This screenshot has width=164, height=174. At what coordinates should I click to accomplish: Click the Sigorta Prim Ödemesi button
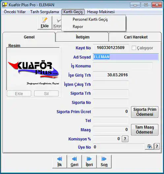click(145, 112)
